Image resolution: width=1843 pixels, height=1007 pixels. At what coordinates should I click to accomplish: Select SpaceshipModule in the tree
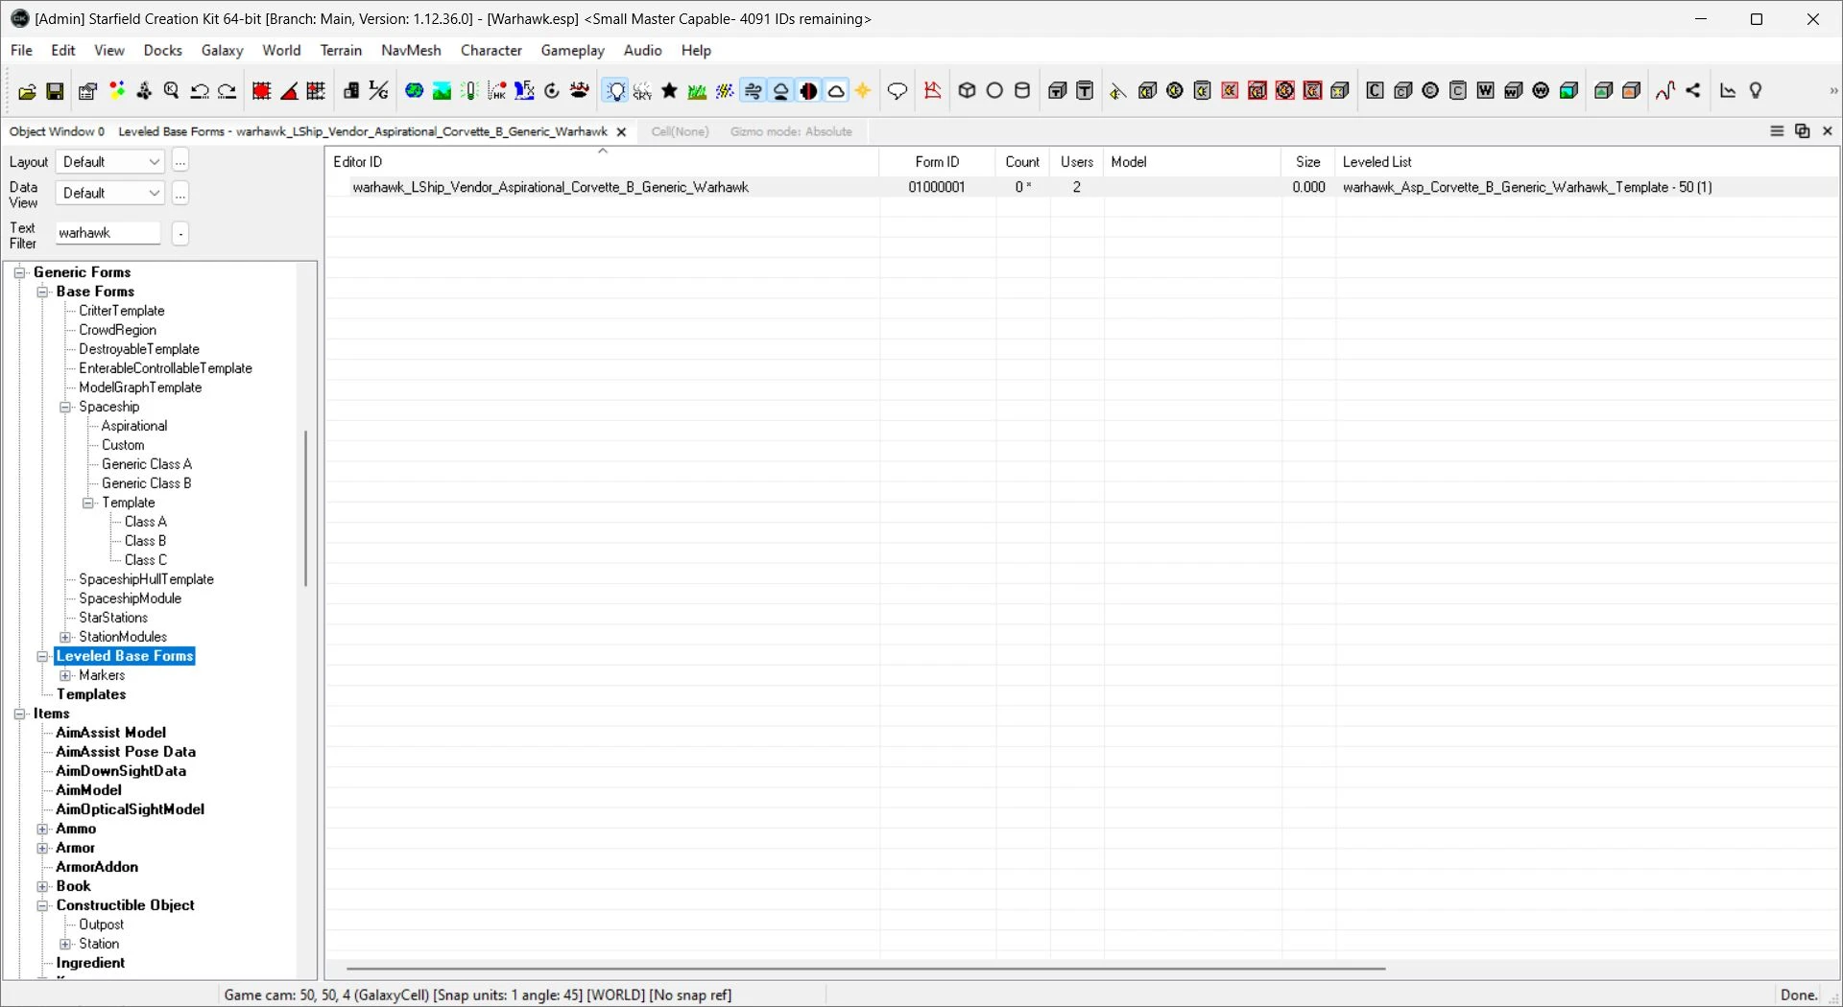point(131,598)
